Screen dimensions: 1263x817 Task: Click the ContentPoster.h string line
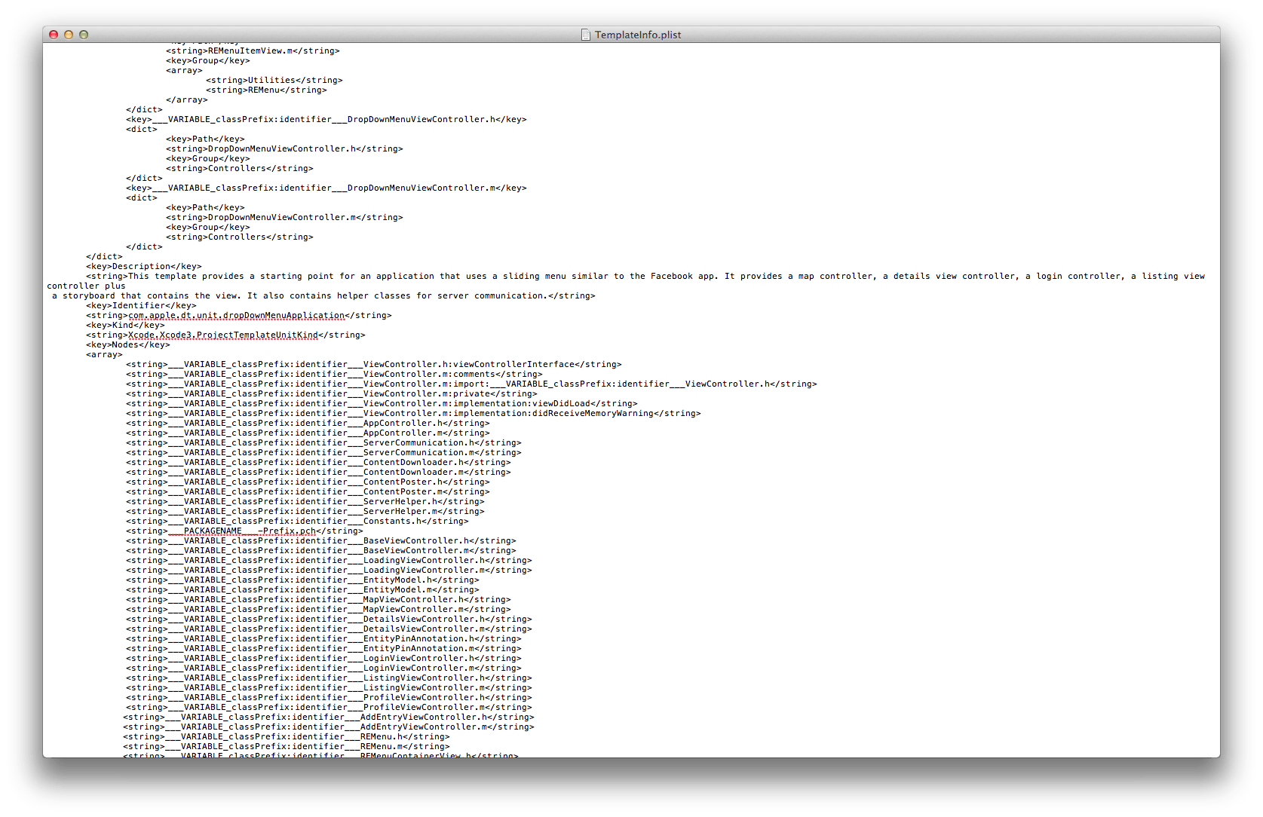pos(308,482)
